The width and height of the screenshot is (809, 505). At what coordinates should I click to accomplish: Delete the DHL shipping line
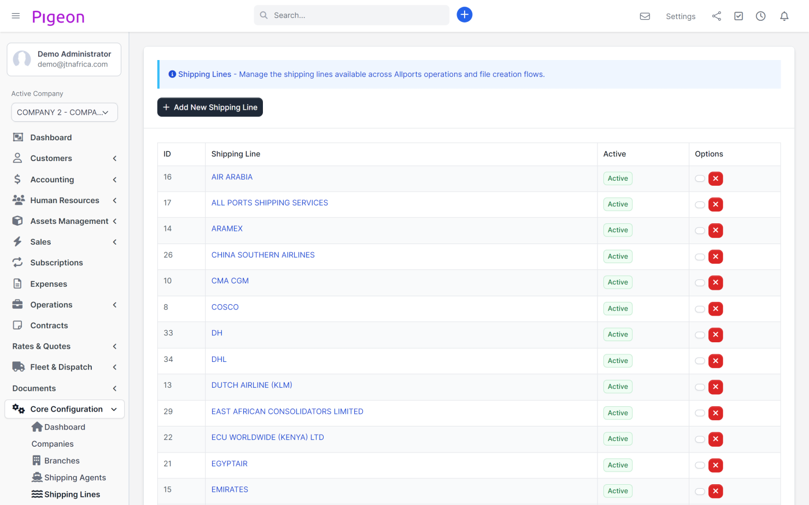point(715,361)
